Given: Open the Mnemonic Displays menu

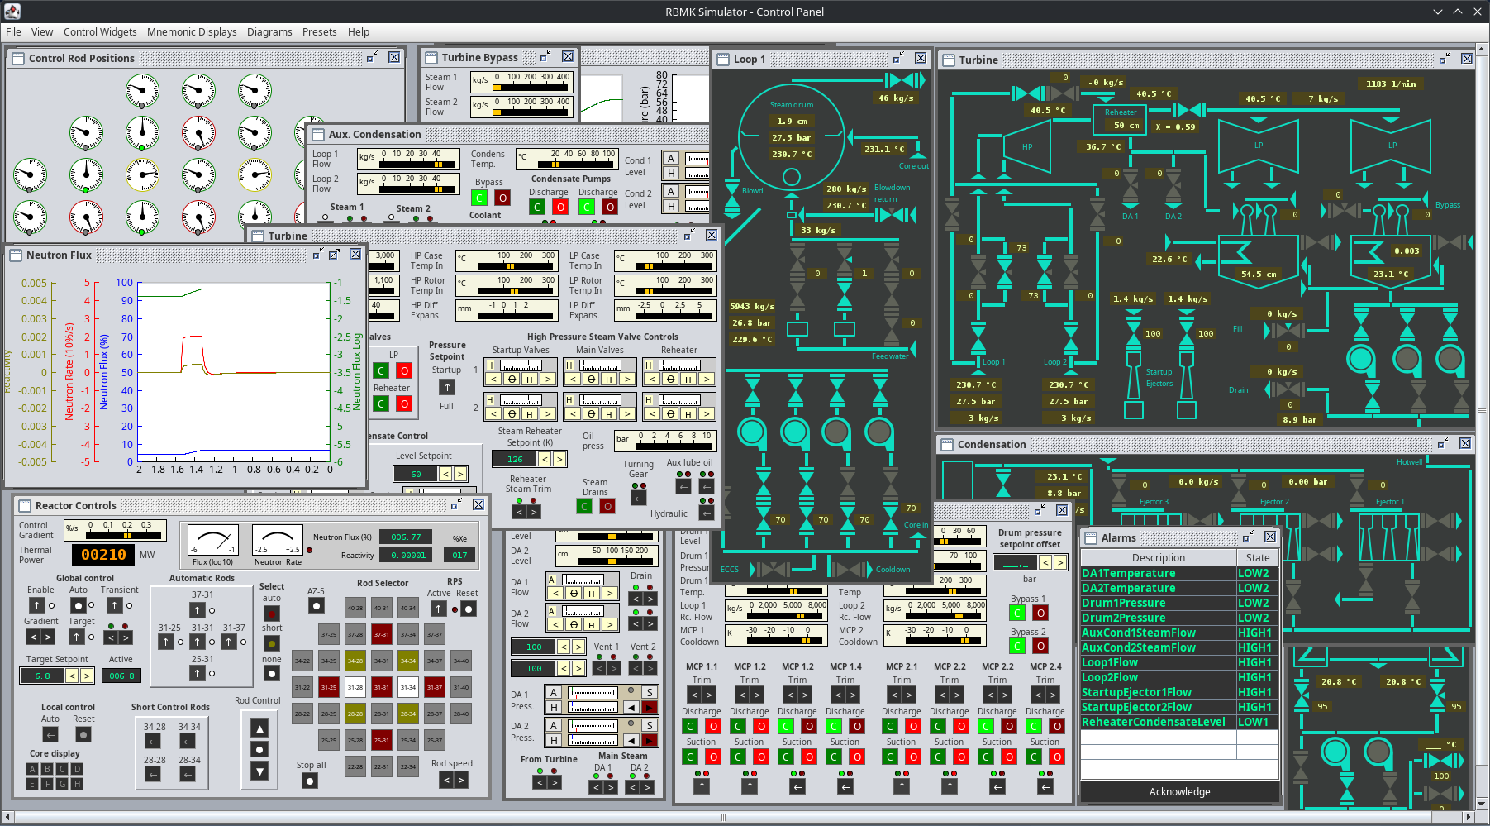Looking at the screenshot, I should (x=192, y=32).
